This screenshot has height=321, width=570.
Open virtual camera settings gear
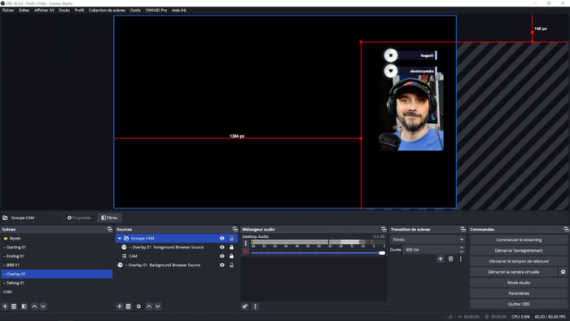coord(563,272)
